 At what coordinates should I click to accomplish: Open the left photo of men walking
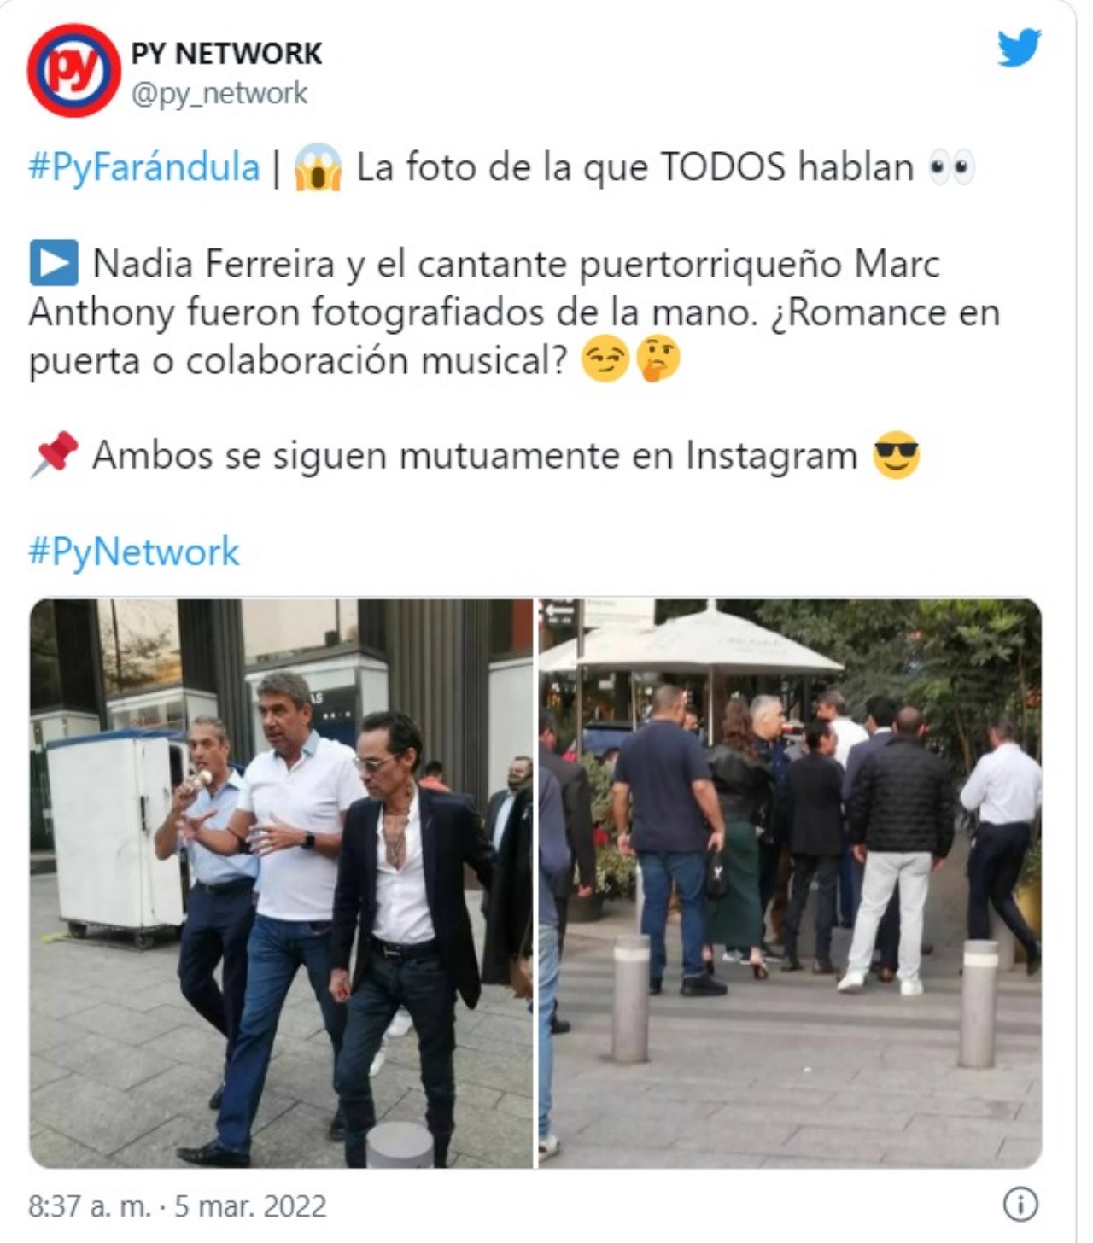[281, 884]
